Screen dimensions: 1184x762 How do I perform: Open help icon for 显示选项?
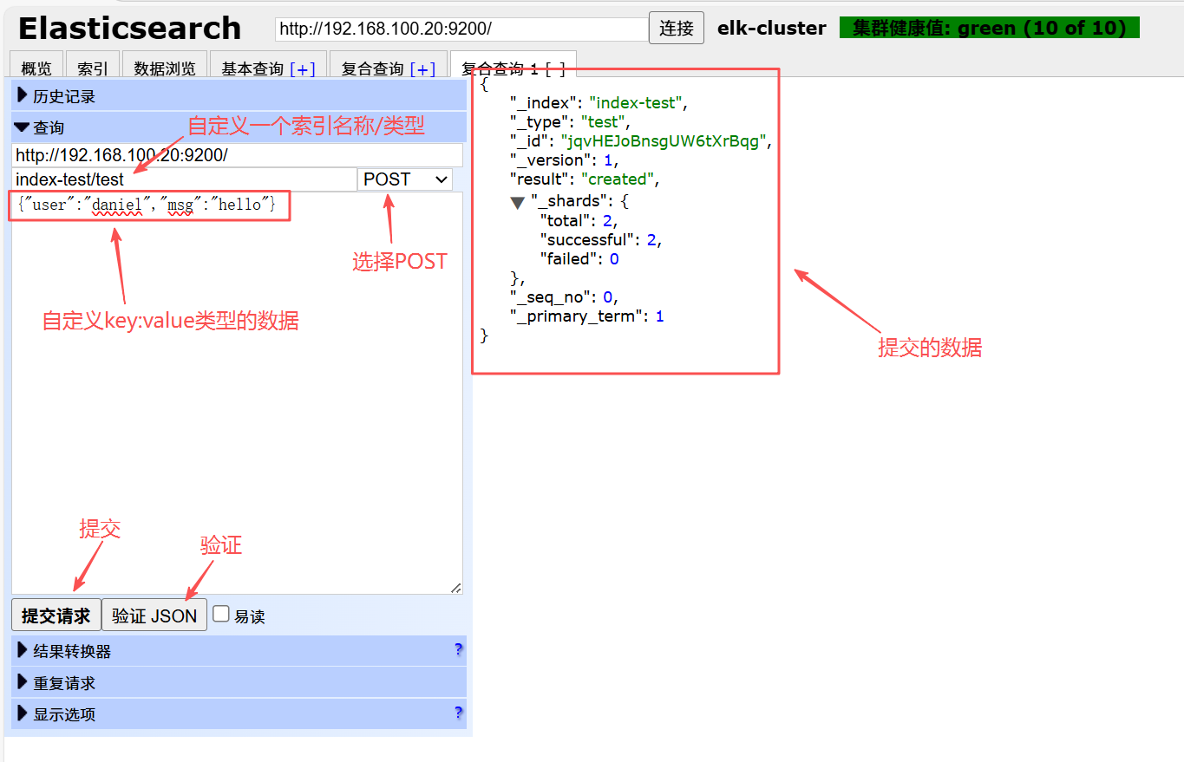458,713
